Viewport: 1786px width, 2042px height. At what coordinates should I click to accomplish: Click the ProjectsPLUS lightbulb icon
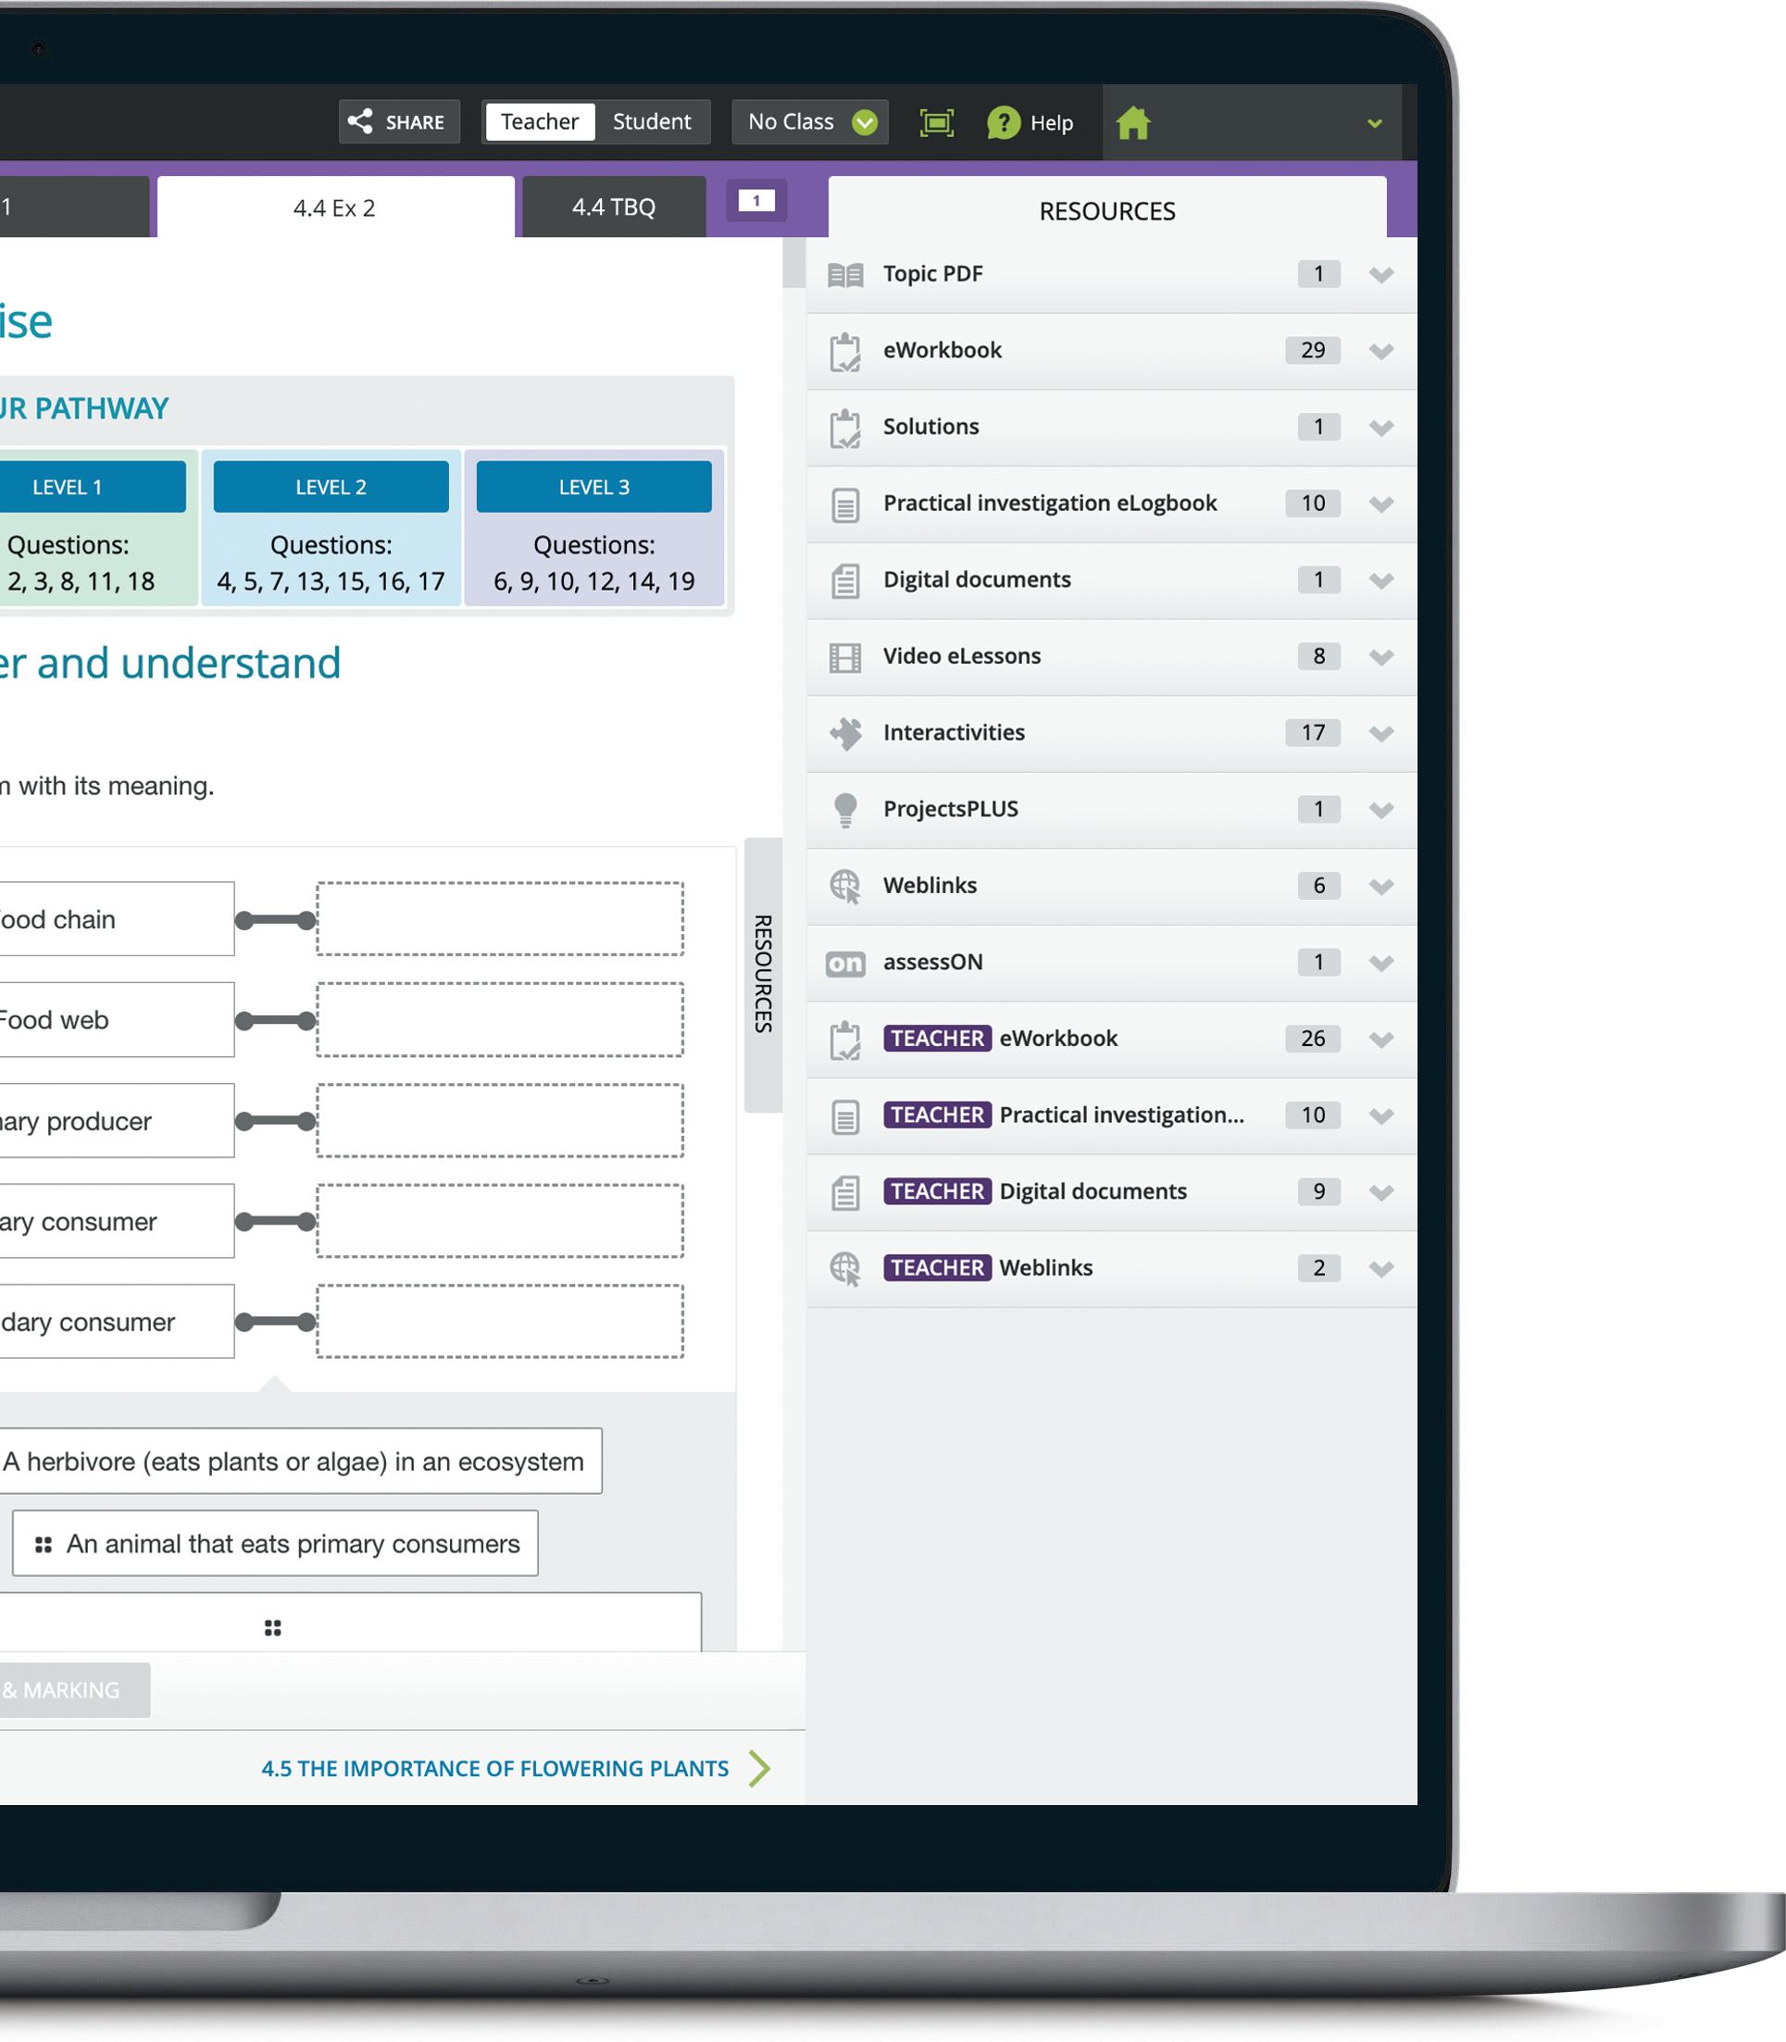pos(845,809)
